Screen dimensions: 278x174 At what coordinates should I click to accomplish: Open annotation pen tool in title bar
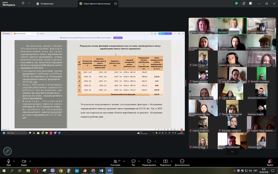pyautogui.click(x=244, y=4)
